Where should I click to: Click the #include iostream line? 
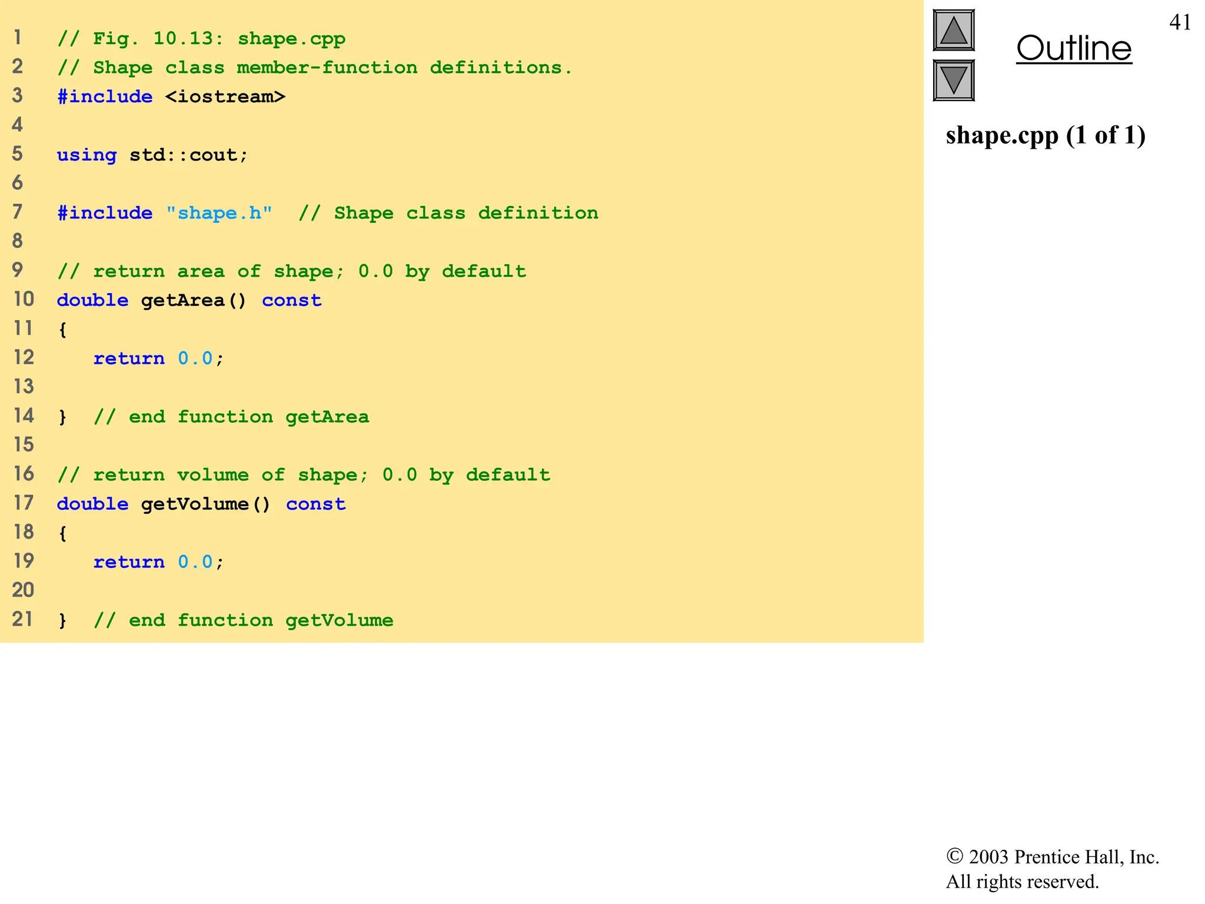pyautogui.click(x=171, y=97)
